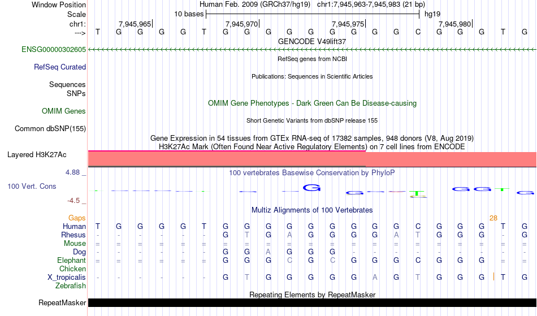The width and height of the screenshot is (537, 316).
Task: Click the hg19 assembly label by scale
Action: click(x=432, y=14)
